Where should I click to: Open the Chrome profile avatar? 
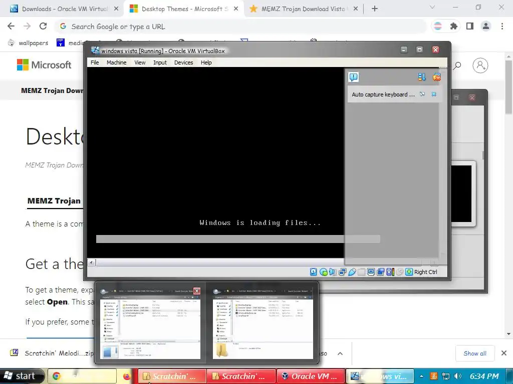[x=486, y=26]
